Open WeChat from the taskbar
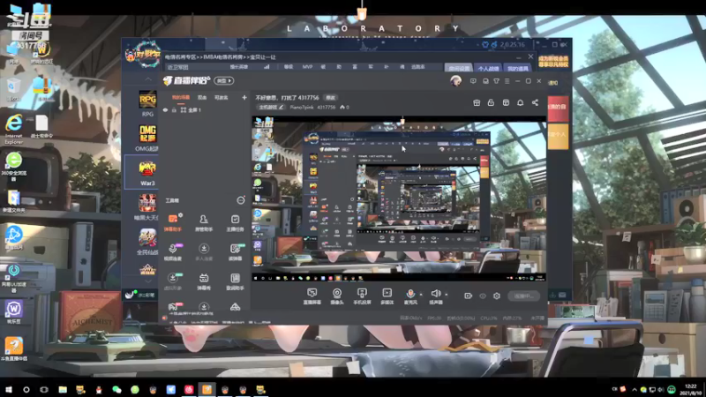 click(x=116, y=389)
